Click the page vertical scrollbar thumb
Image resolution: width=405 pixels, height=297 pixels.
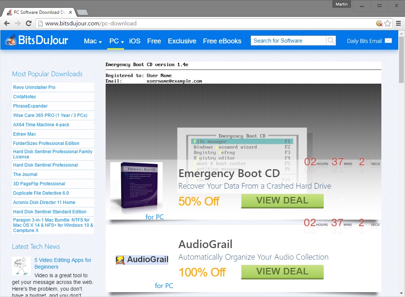401,59
